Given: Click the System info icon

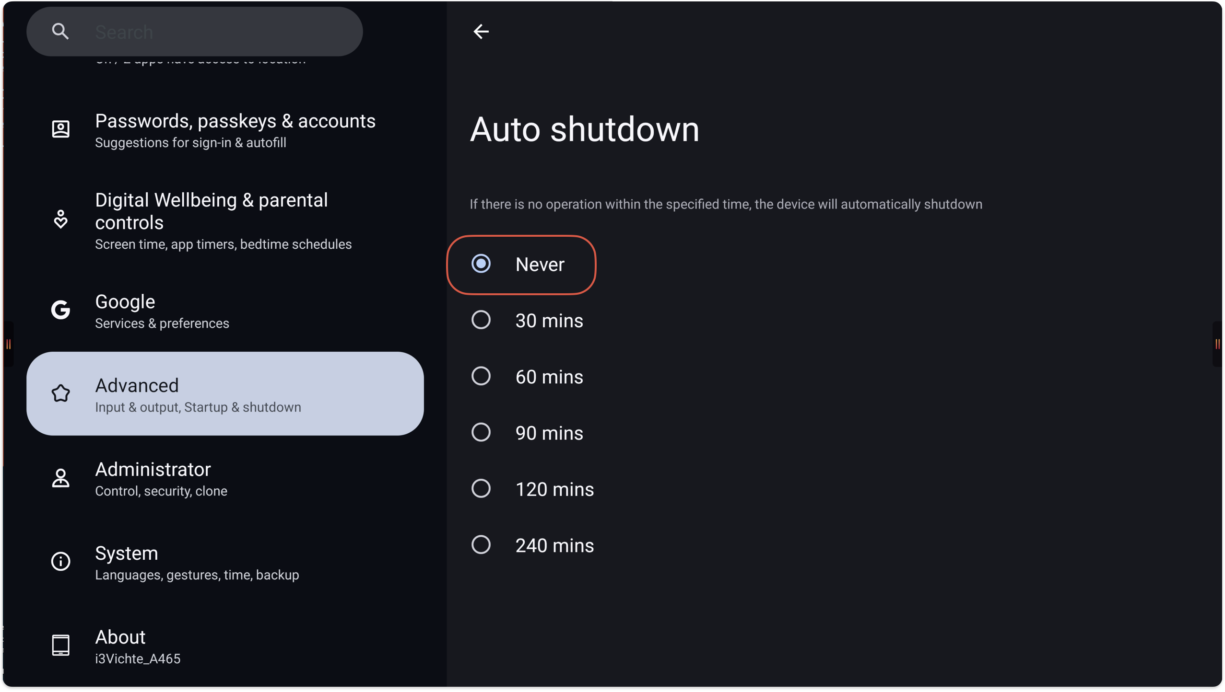Looking at the screenshot, I should 60,561.
